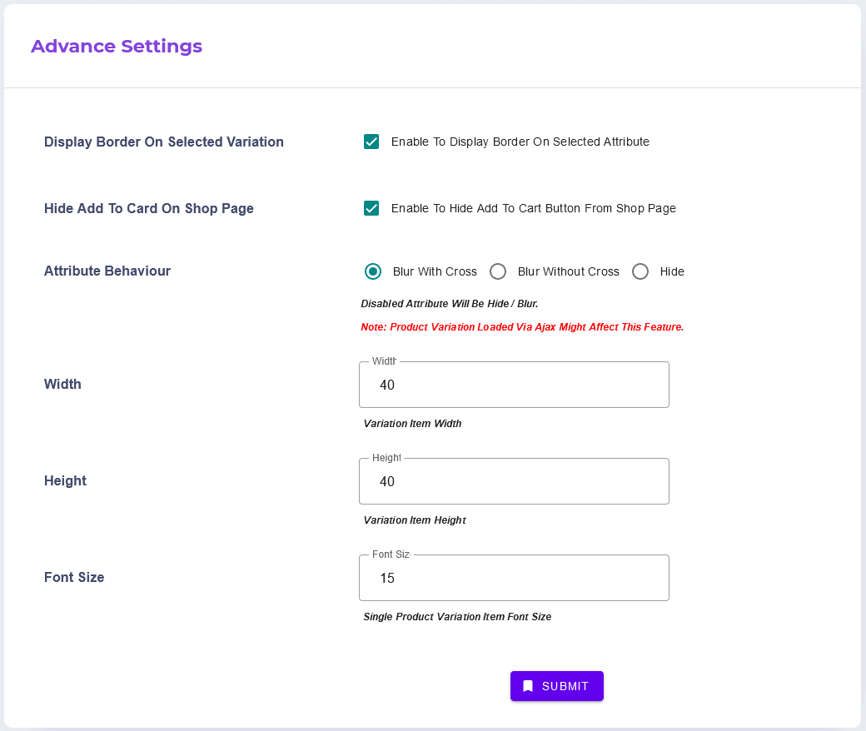Disable the Hide Add To Cart Button checkbox

pos(371,208)
